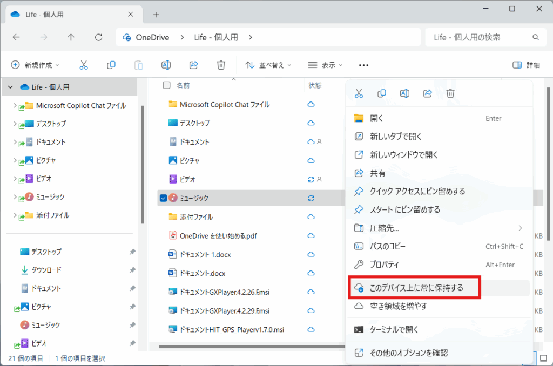
Task: Click プロパティ in the context menu
Action: 384,265
